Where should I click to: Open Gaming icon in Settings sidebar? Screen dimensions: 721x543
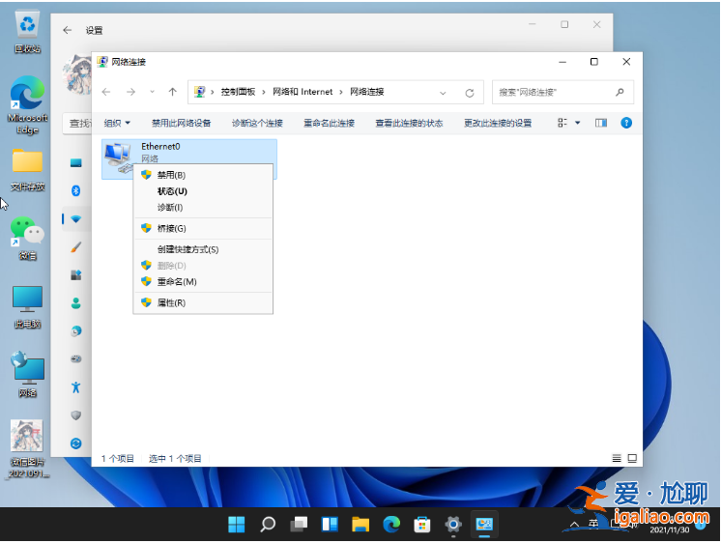click(x=76, y=359)
